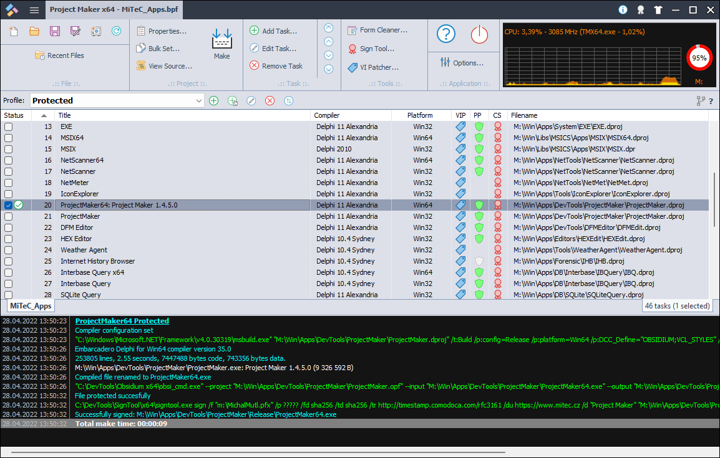720x458 pixels.
Task: Click the t-shirt skin icon in title bar
Action: (658, 9)
